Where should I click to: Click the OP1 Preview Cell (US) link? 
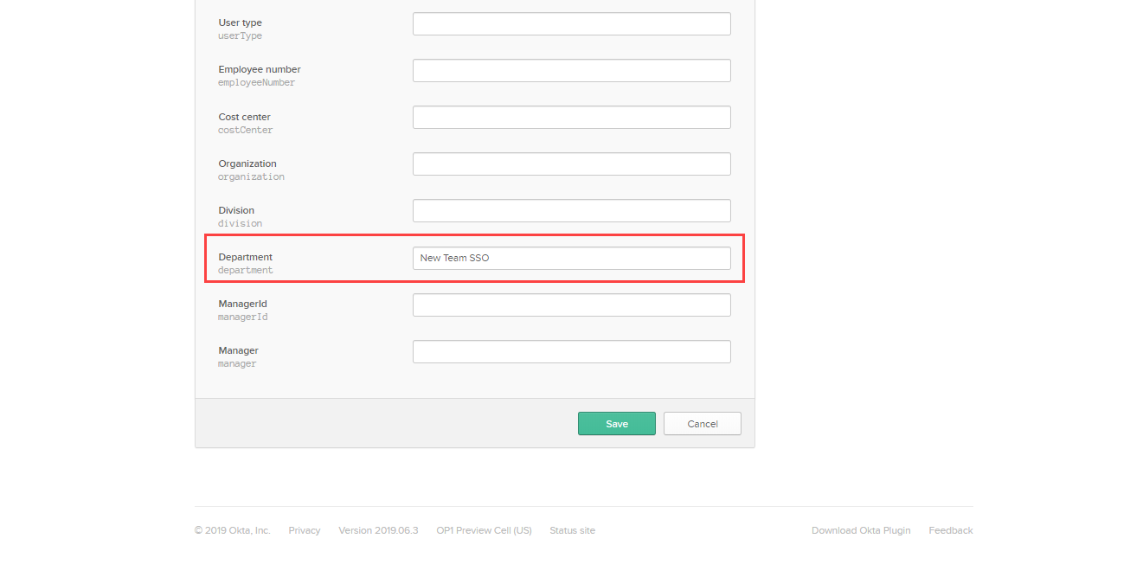(x=484, y=529)
